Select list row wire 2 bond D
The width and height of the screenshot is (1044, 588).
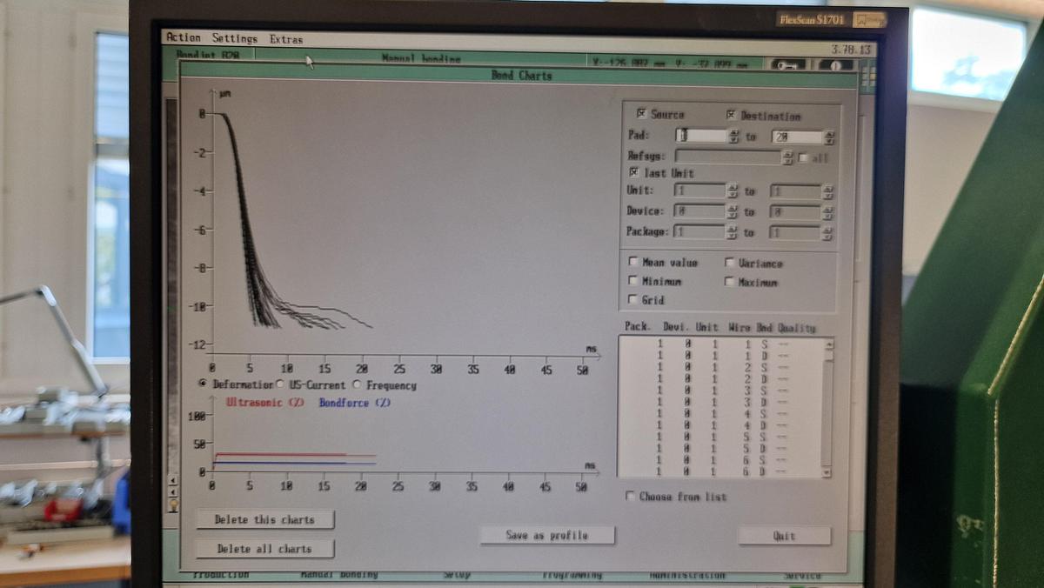720,379
